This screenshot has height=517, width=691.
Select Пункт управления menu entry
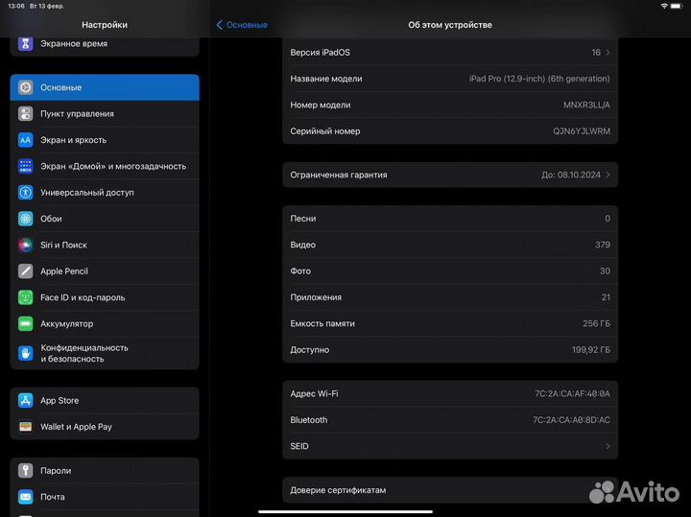(105, 113)
